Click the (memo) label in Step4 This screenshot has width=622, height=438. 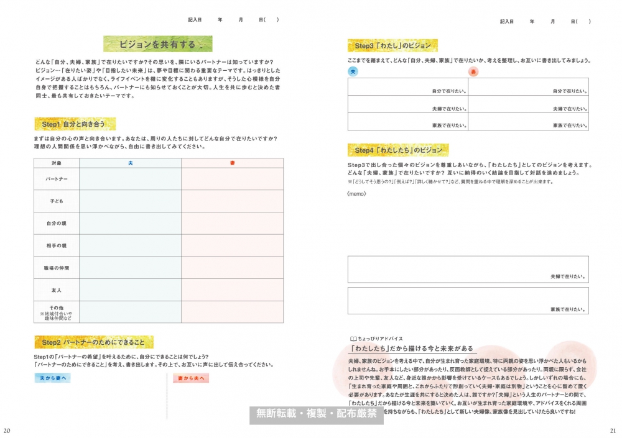point(356,194)
